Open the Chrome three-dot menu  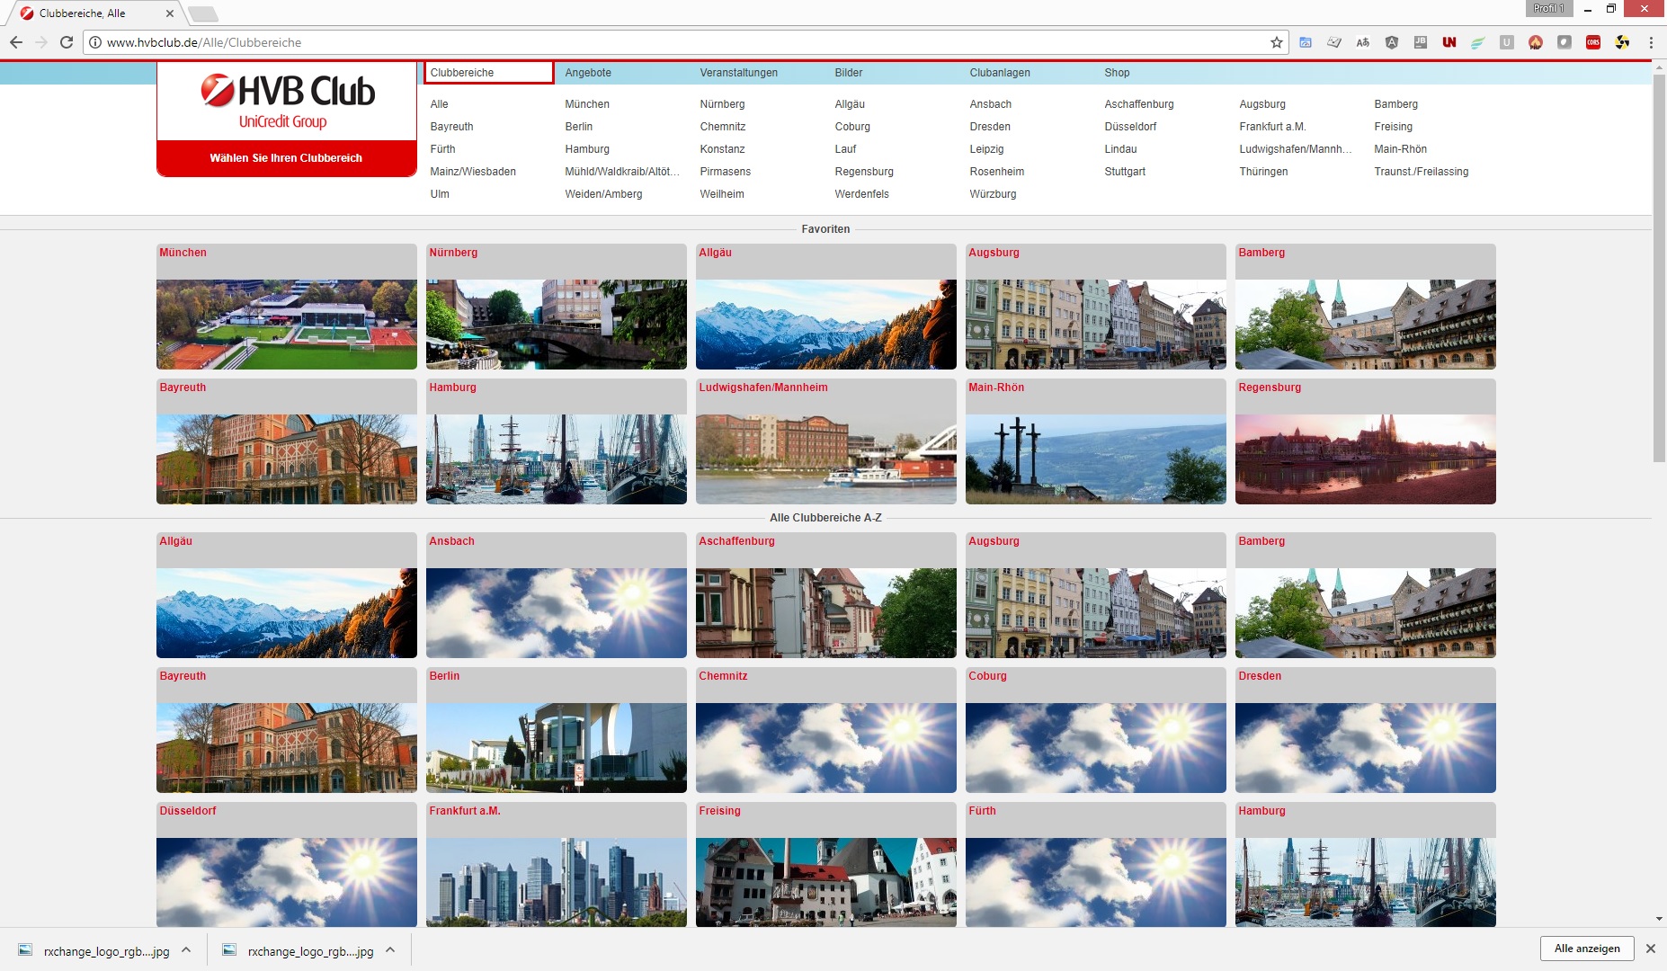point(1651,42)
